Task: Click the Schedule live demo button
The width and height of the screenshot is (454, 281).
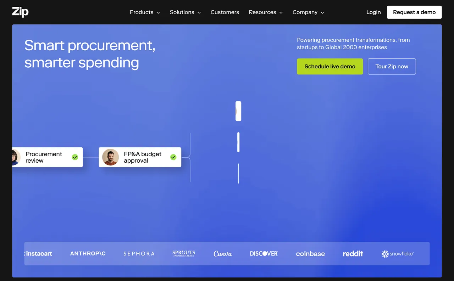Action: point(330,66)
